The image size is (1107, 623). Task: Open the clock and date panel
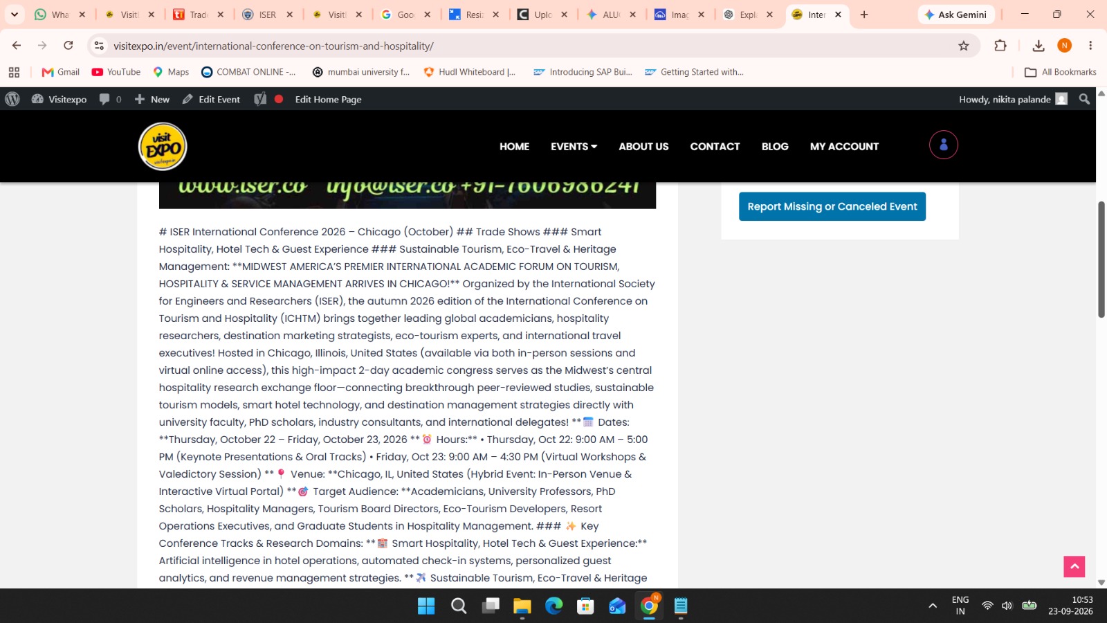coord(1070,606)
